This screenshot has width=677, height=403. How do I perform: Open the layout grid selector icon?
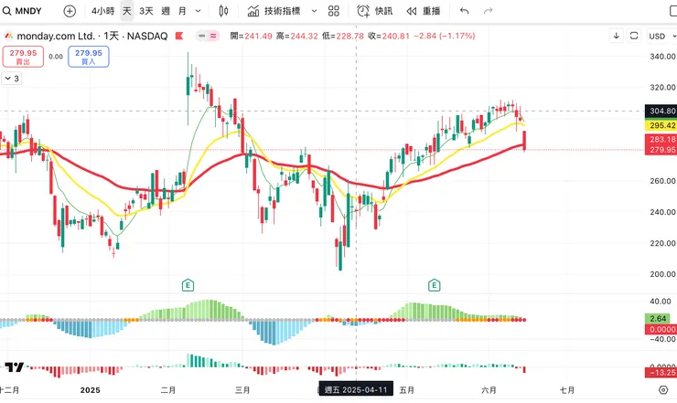[x=334, y=11]
